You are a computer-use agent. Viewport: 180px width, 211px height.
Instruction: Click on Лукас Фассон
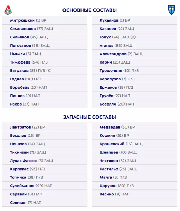click(24, 161)
